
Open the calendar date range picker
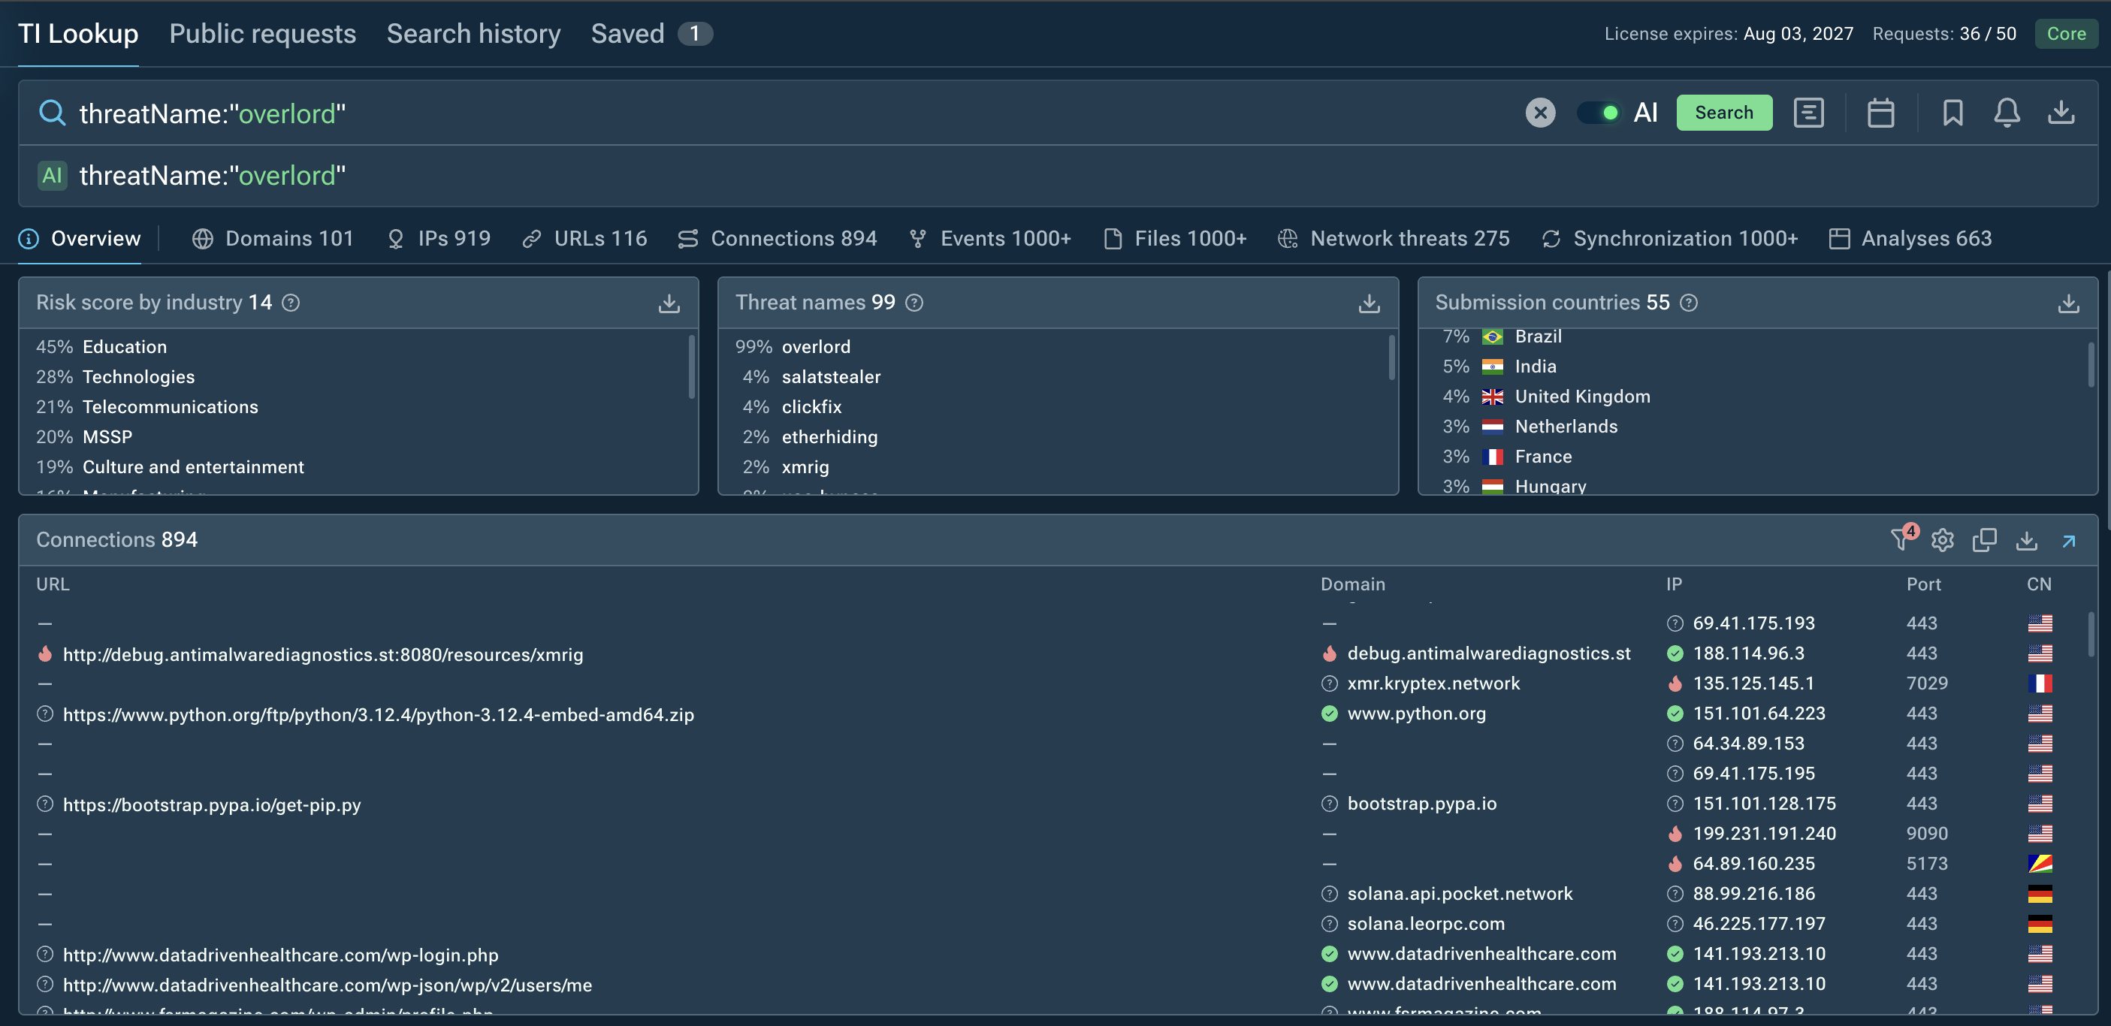(1880, 112)
